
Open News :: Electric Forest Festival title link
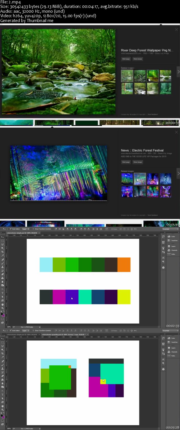tap(142, 150)
